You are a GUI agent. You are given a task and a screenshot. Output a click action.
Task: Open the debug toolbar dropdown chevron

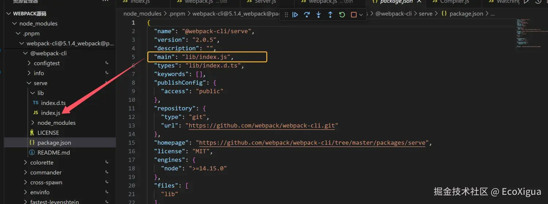[x=361, y=15]
